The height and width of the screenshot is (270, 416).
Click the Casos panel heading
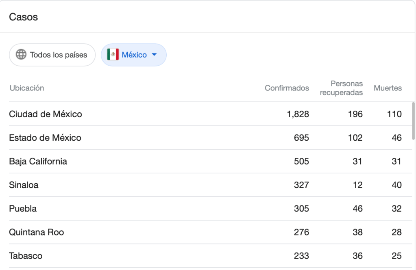(x=23, y=17)
